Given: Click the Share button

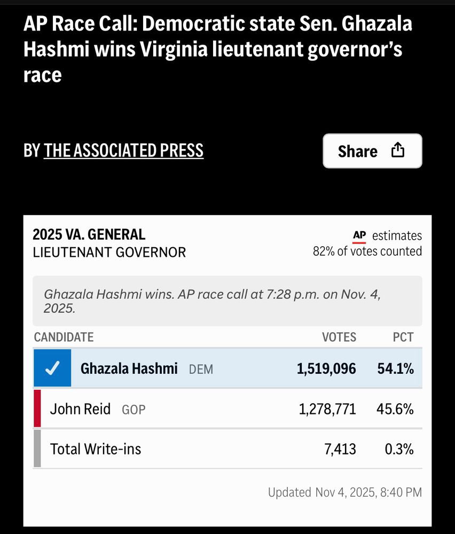Looking at the screenshot, I should [372, 151].
